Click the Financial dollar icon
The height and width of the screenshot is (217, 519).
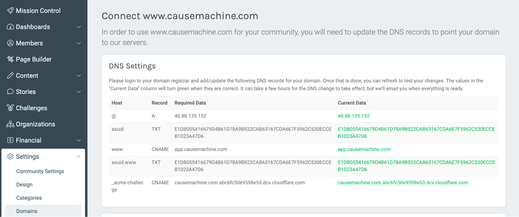10,140
